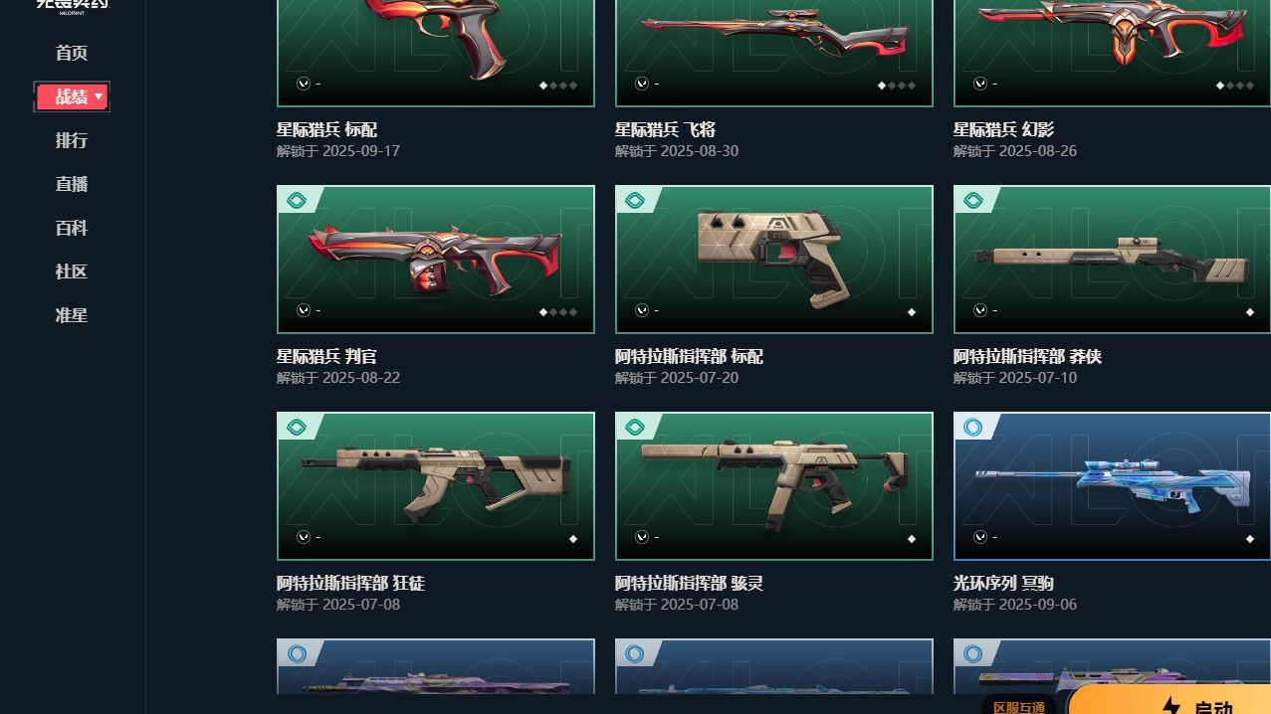Launch the game with the 启动 button
Viewport: 1271px width, 714px height.
click(1169, 699)
